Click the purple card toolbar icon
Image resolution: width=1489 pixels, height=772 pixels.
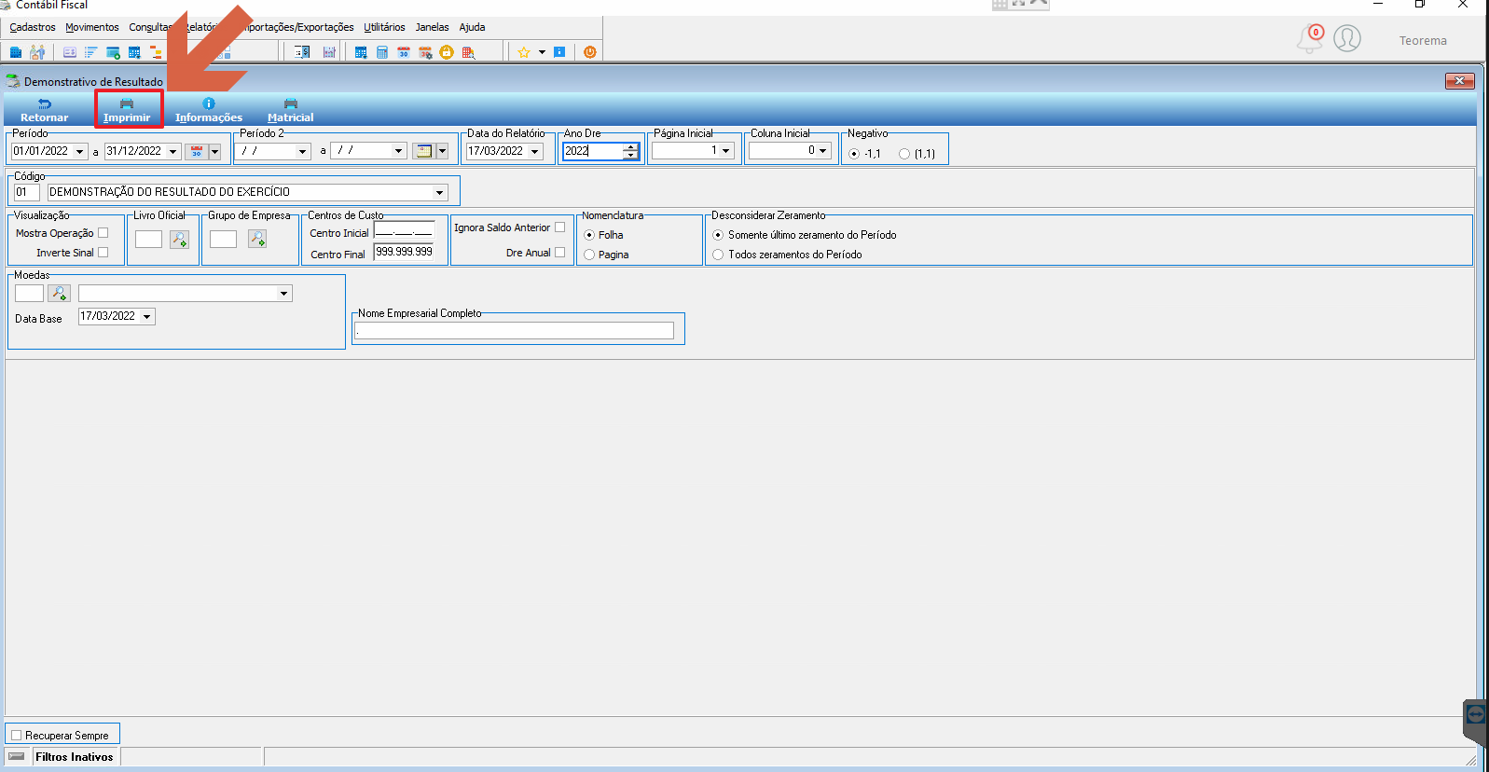(70, 52)
